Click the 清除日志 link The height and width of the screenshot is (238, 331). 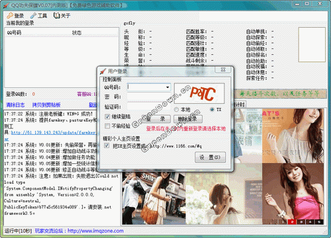[15, 105]
